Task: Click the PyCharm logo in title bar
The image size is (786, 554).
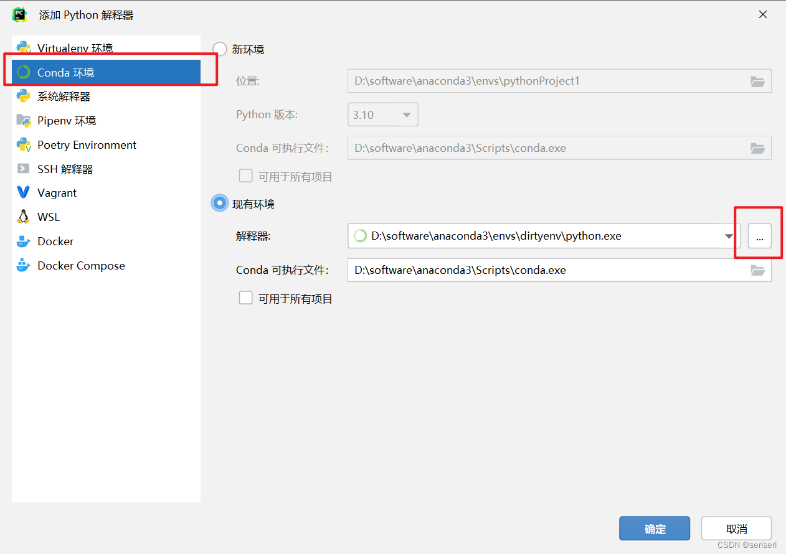Action: (19, 14)
